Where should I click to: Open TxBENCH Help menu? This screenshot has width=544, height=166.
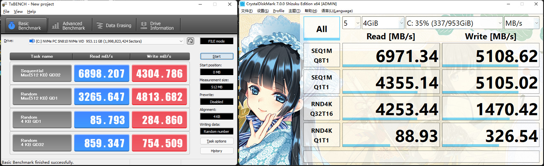tap(31, 11)
